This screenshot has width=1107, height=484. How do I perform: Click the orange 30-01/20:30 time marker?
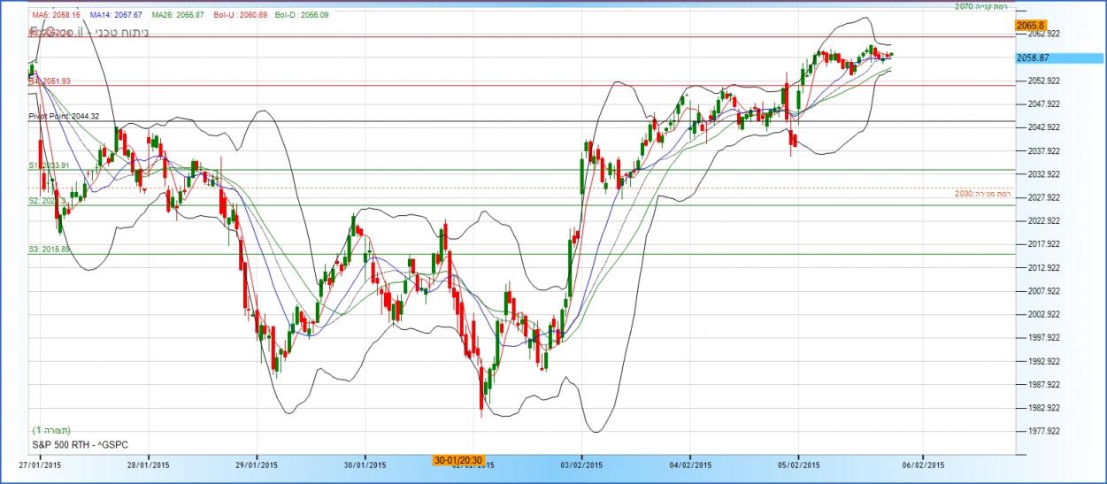[x=457, y=460]
